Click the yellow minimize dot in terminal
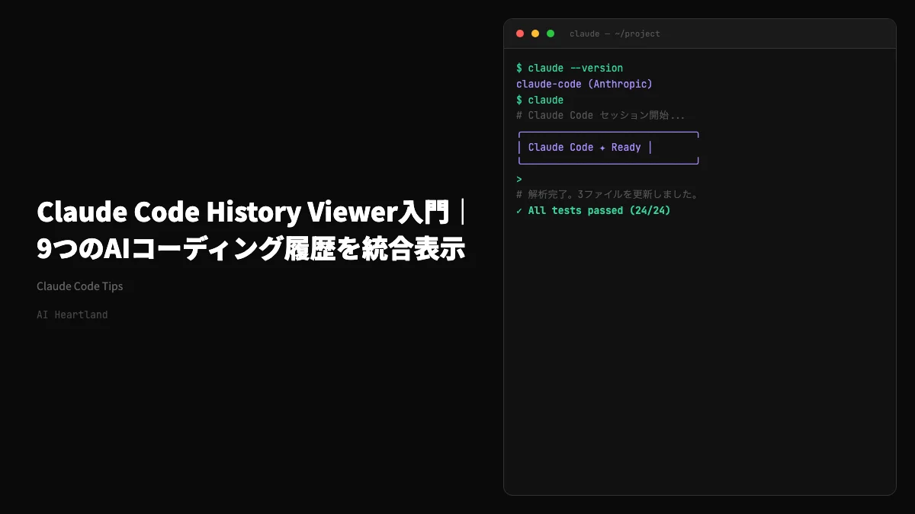The image size is (915, 514). pos(535,34)
